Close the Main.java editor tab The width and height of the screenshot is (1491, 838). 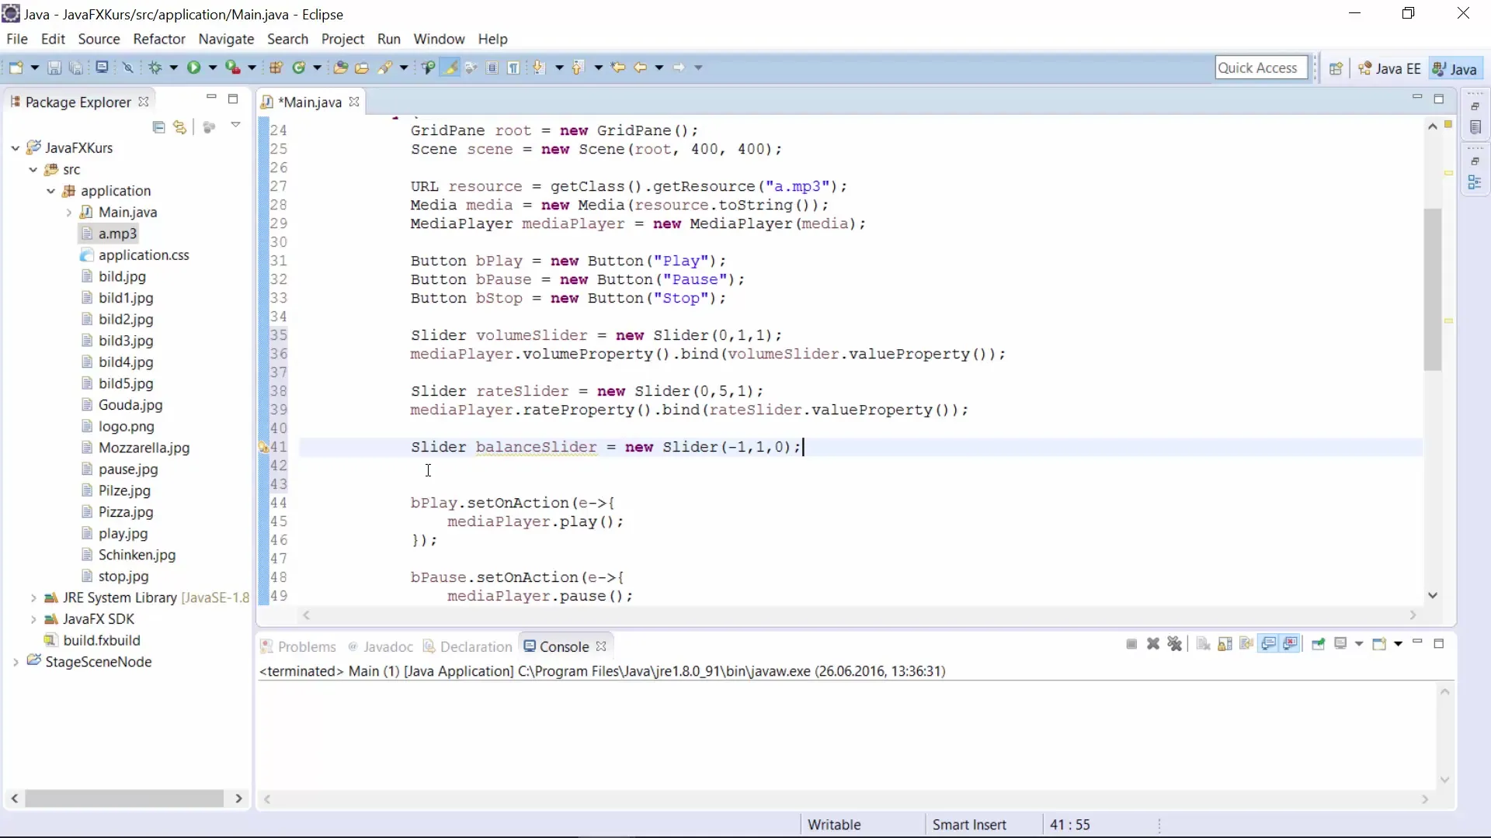pyautogui.click(x=354, y=102)
